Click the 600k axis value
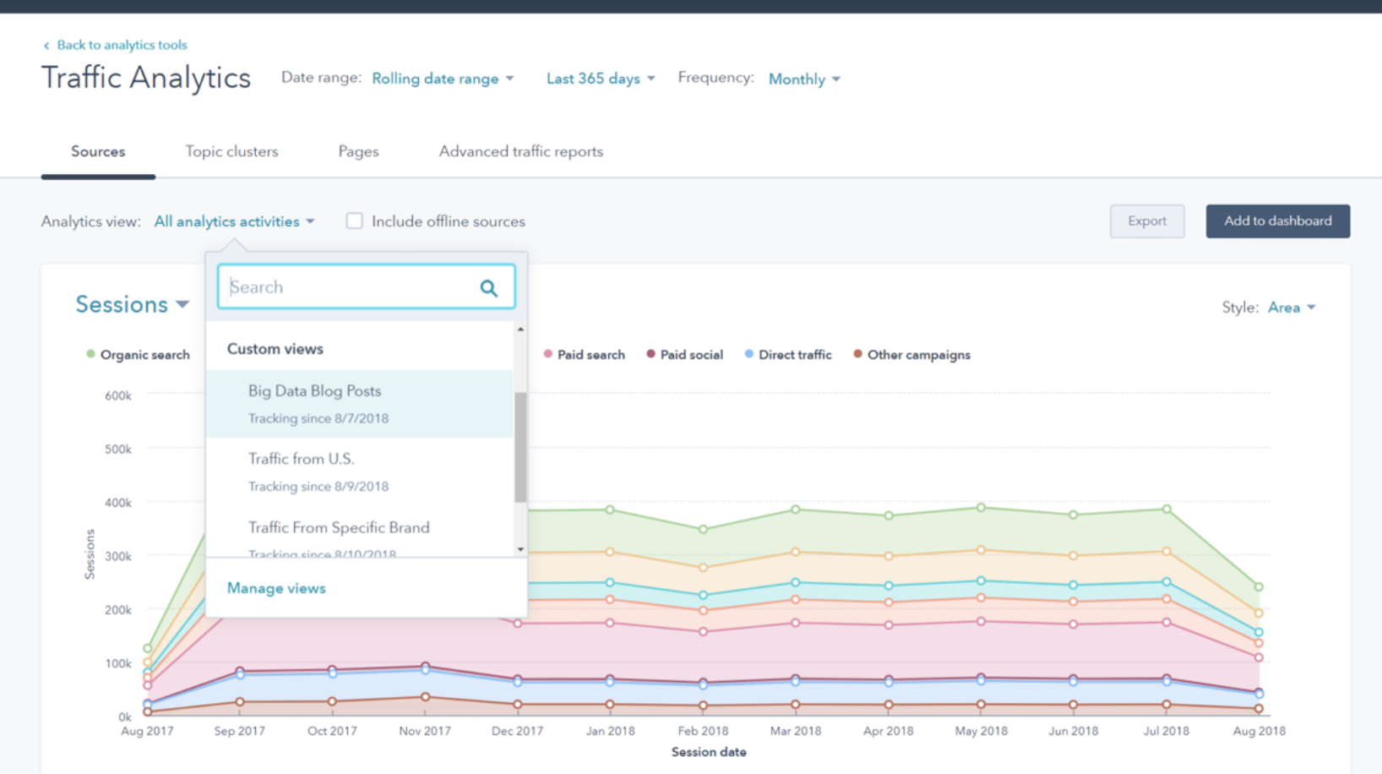1382x774 pixels. 118,395
